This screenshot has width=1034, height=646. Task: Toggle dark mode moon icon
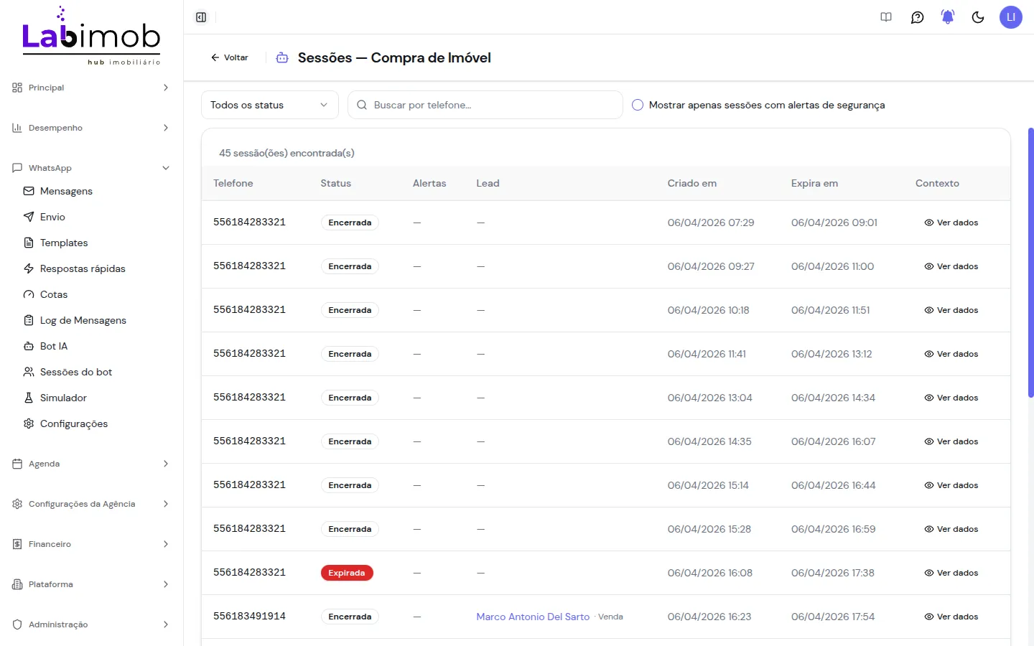pos(978,17)
